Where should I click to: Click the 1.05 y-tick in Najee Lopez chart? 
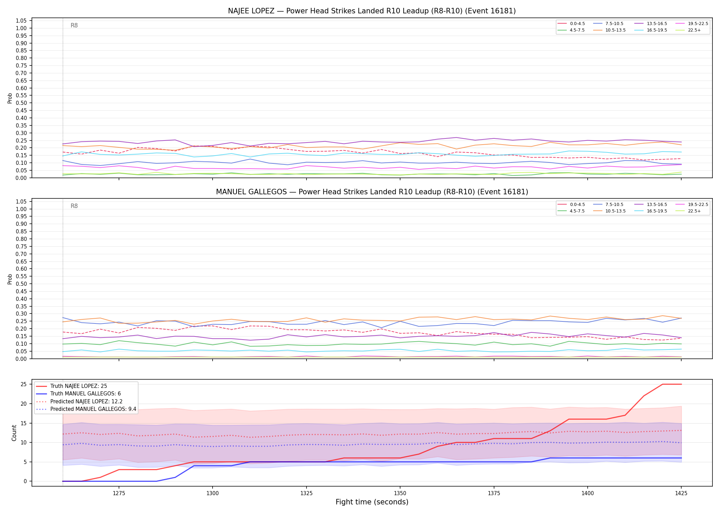point(21,21)
